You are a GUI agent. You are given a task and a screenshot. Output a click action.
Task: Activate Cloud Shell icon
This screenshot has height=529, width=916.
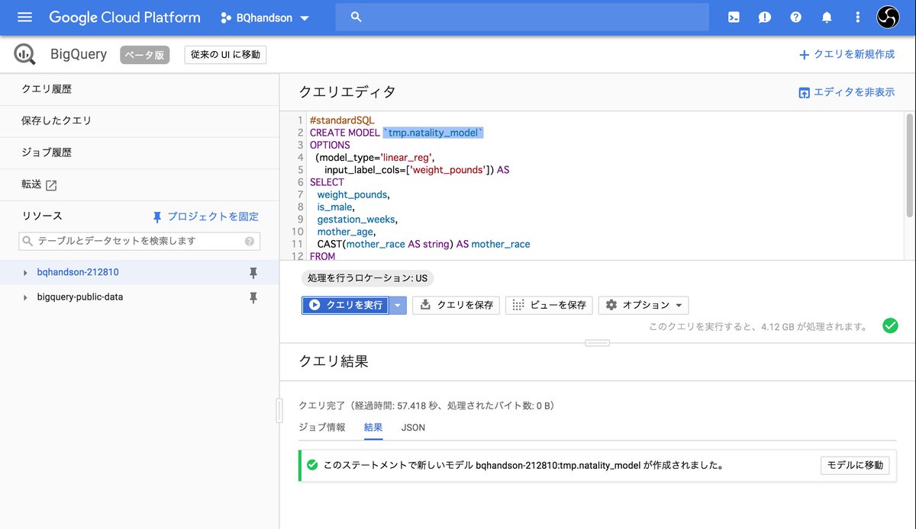click(734, 18)
